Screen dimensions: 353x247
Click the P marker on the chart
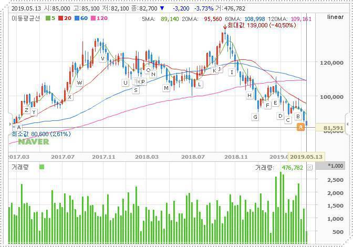[x=143, y=81]
